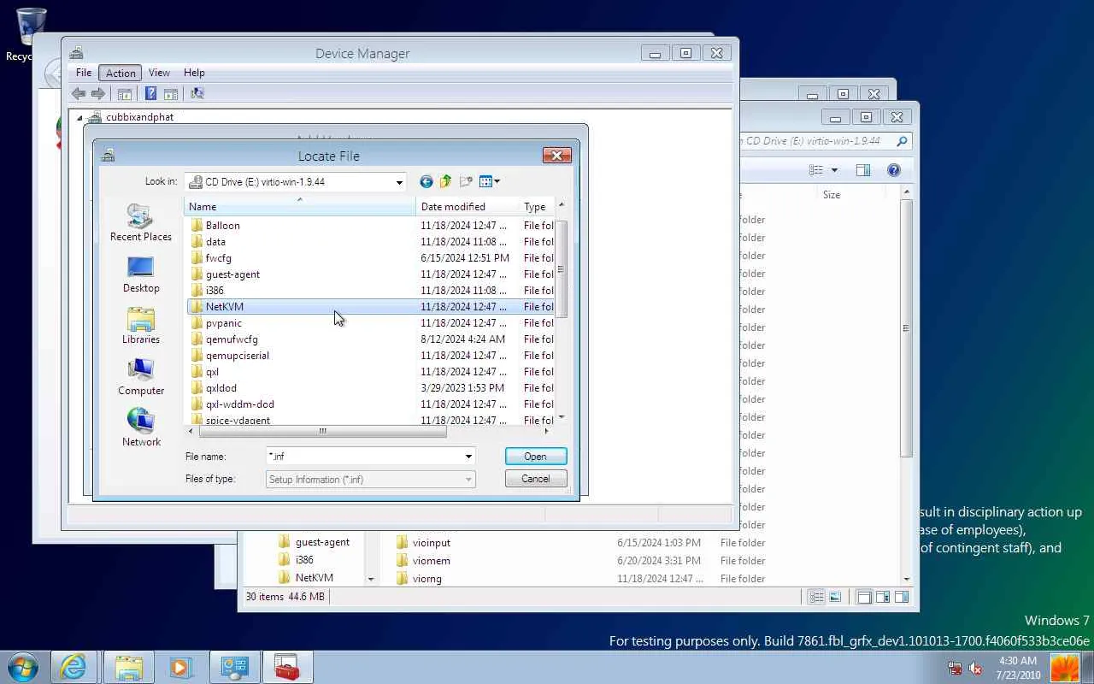Click the search magnifier in the Explorer window
The height and width of the screenshot is (684, 1094).
[902, 141]
